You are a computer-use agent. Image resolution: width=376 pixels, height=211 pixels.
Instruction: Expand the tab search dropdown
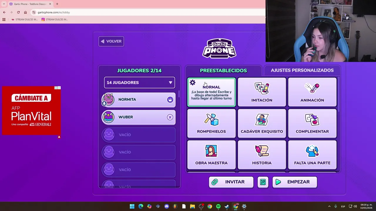click(x=4, y=4)
